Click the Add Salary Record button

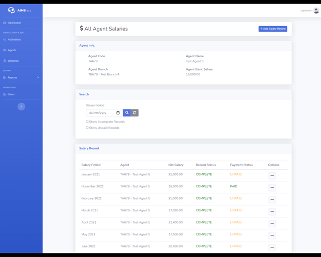tap(273, 29)
